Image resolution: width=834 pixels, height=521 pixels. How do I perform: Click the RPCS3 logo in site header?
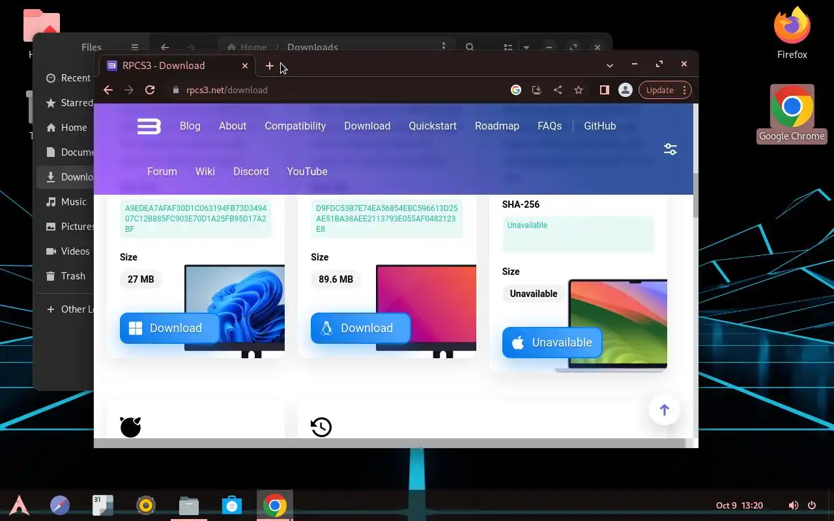tap(149, 126)
